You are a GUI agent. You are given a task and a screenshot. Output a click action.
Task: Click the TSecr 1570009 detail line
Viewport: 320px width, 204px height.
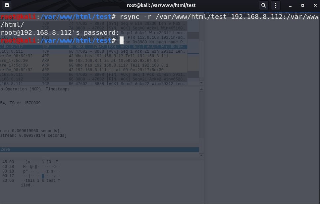coord(20,103)
